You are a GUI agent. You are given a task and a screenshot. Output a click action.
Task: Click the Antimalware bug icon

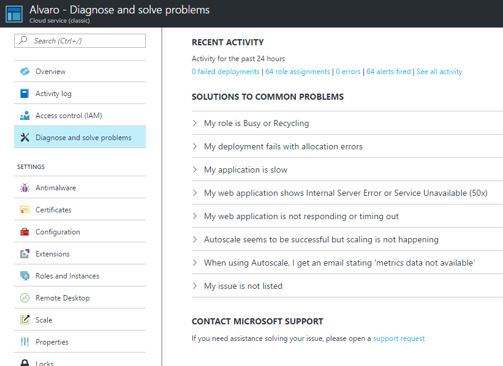(x=25, y=188)
